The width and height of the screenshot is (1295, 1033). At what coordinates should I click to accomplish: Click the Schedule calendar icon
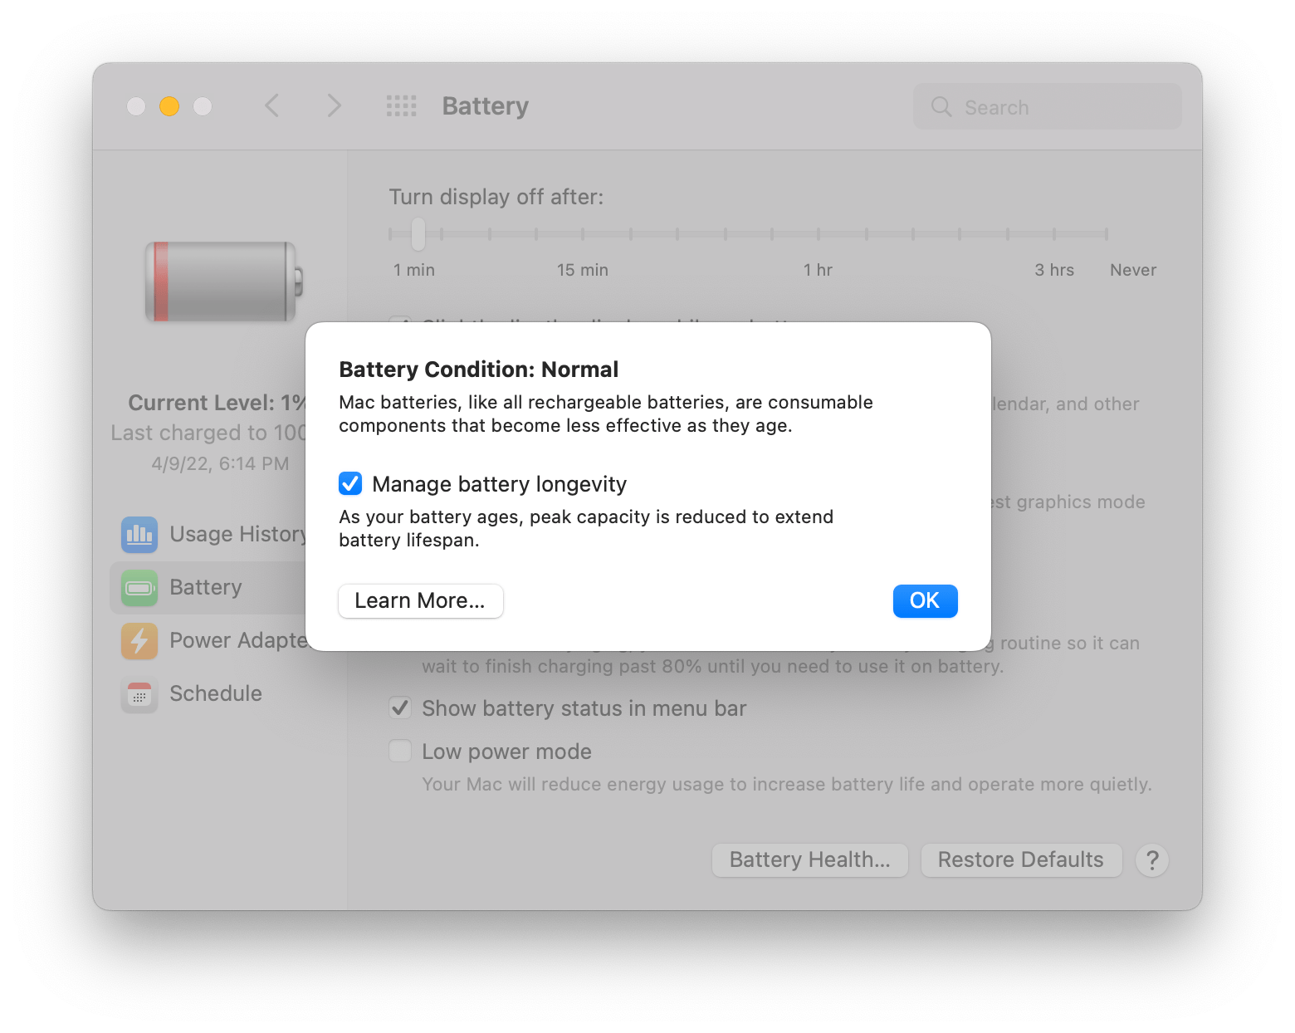click(139, 694)
